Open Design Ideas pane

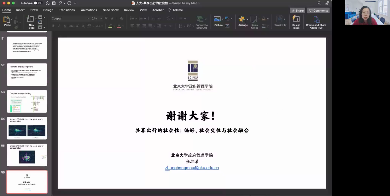point(296,21)
